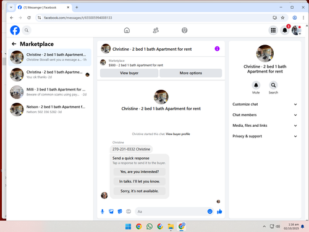
Task: Open the account profile picture menu
Action: (x=296, y=30)
